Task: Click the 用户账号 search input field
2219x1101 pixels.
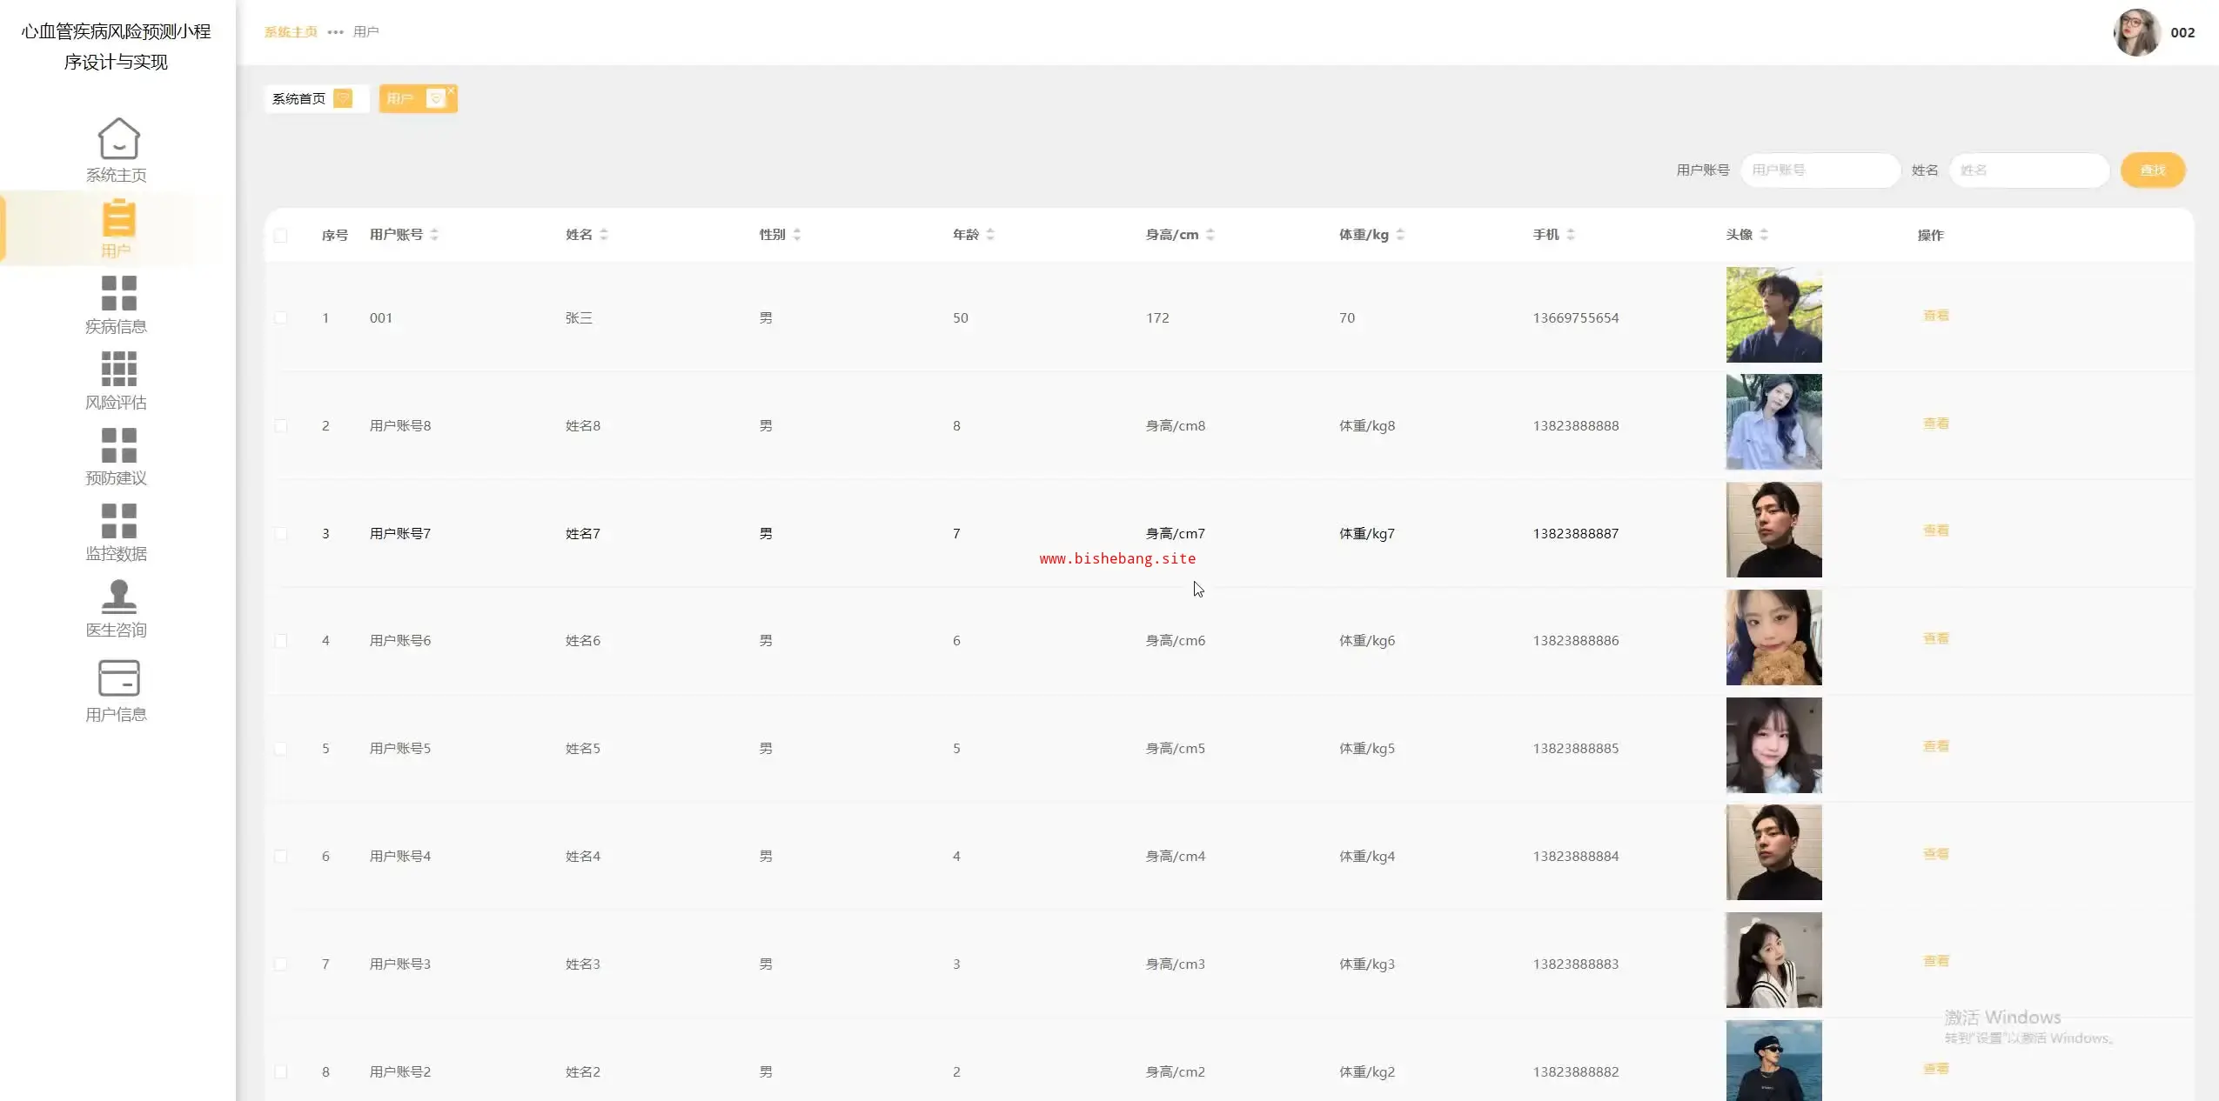Action: 1820,170
